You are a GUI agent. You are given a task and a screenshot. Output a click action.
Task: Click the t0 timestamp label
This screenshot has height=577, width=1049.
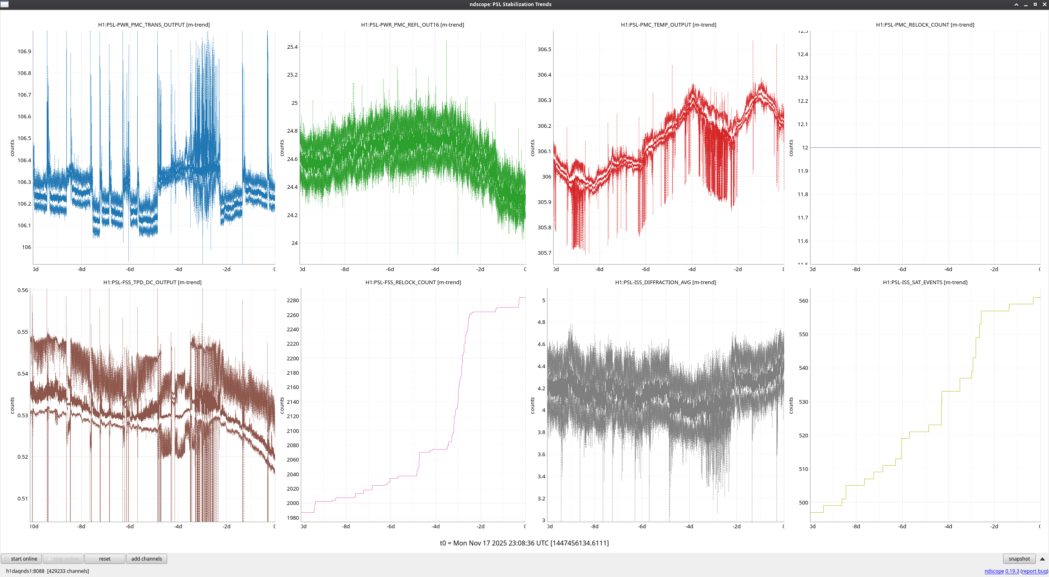[524, 543]
